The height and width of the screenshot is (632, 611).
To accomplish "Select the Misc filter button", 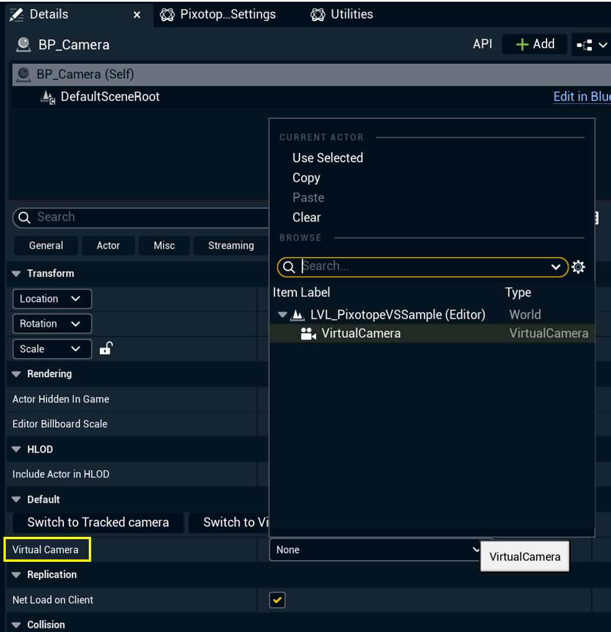I will pos(164,245).
